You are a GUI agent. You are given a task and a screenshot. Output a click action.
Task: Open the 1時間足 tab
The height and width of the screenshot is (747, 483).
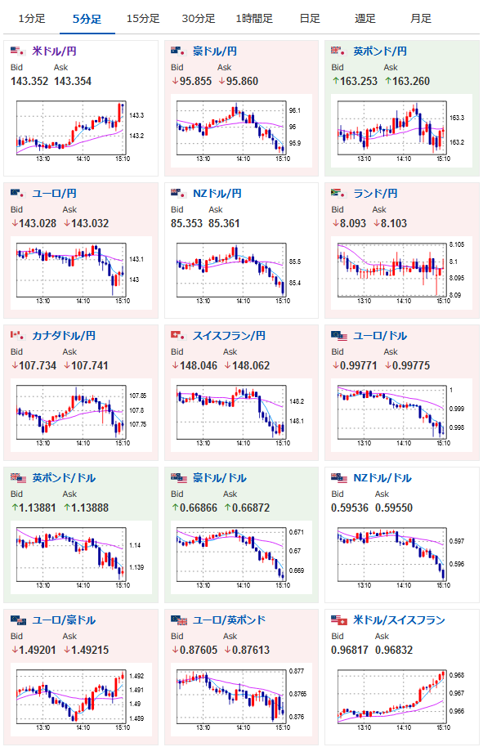254,19
